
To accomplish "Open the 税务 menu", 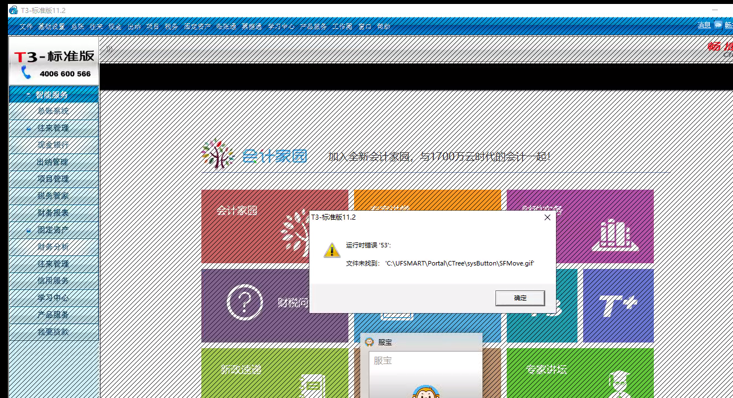I will click(171, 27).
